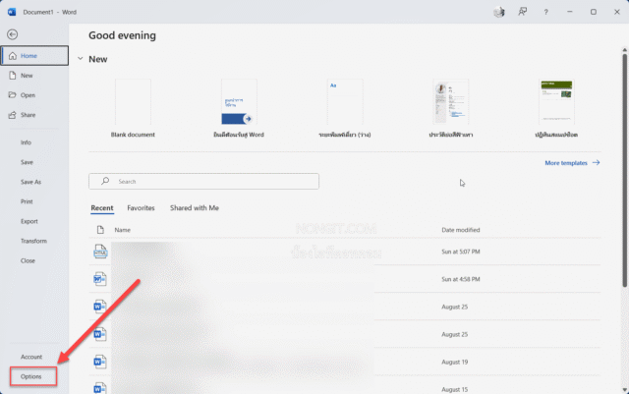Click the Word logo in title bar

pyautogui.click(x=12, y=12)
